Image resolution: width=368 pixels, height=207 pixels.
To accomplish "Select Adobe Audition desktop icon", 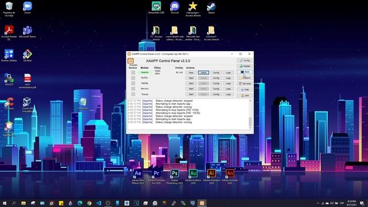I will click(193, 177).
